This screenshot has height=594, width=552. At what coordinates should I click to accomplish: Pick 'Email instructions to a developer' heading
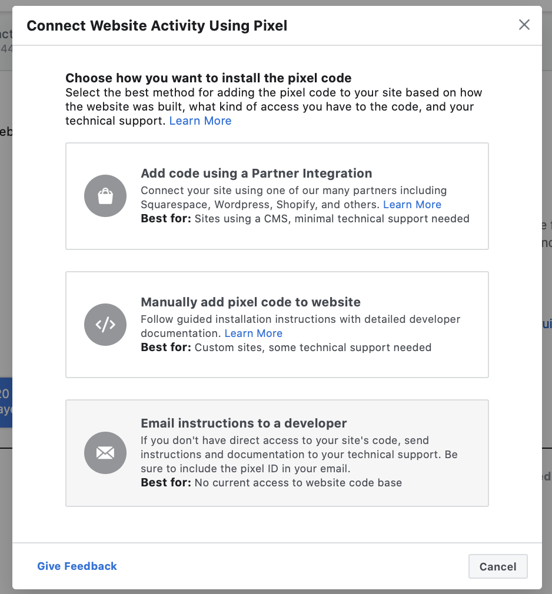244,423
